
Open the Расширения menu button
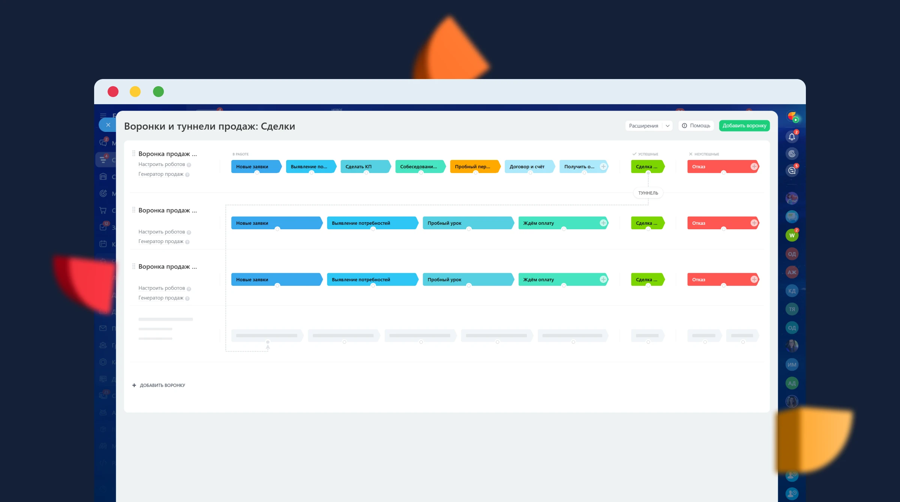(x=643, y=126)
